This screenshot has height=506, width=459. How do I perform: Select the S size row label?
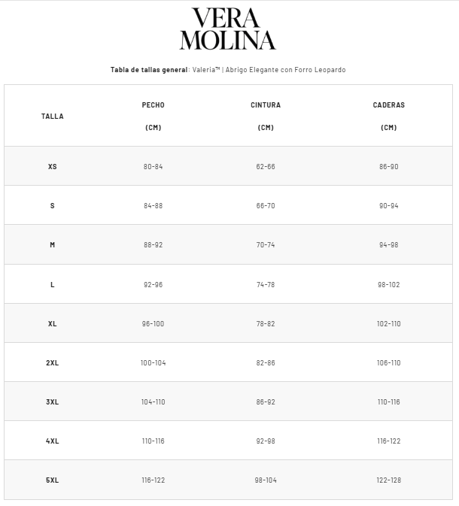pos(53,205)
